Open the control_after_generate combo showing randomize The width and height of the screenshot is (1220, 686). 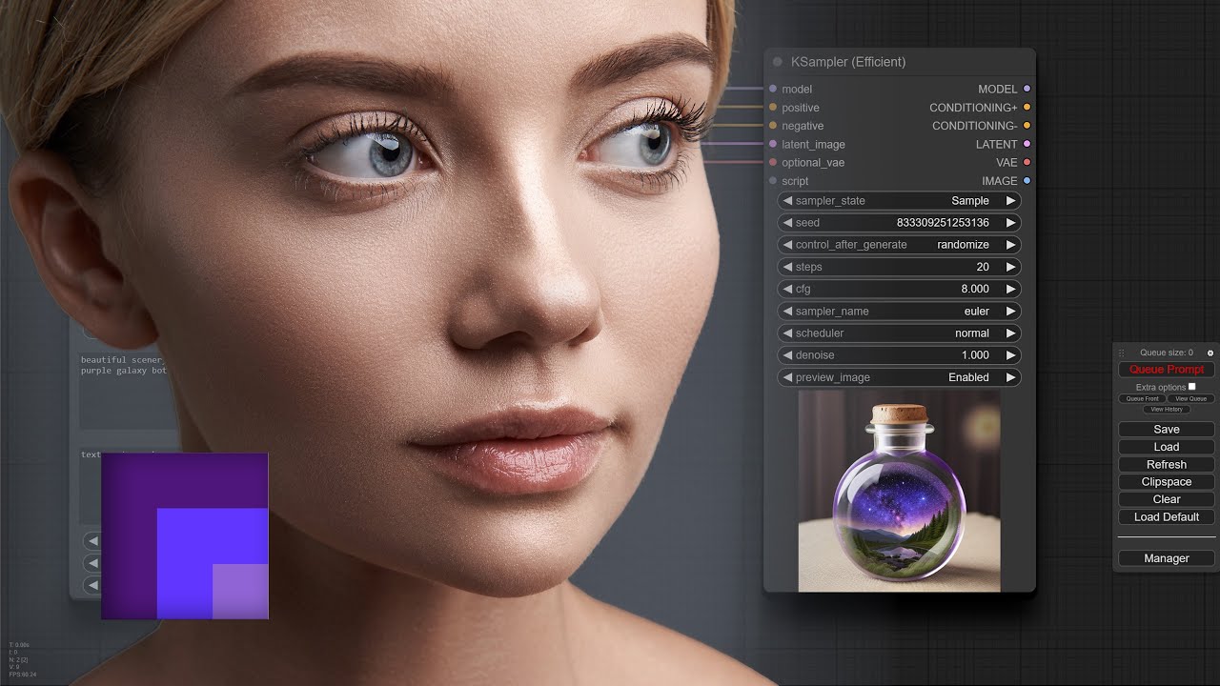click(x=900, y=245)
